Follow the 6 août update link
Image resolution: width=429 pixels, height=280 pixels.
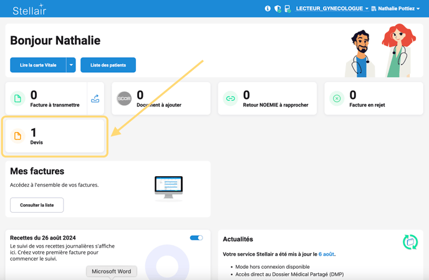pos(326,254)
